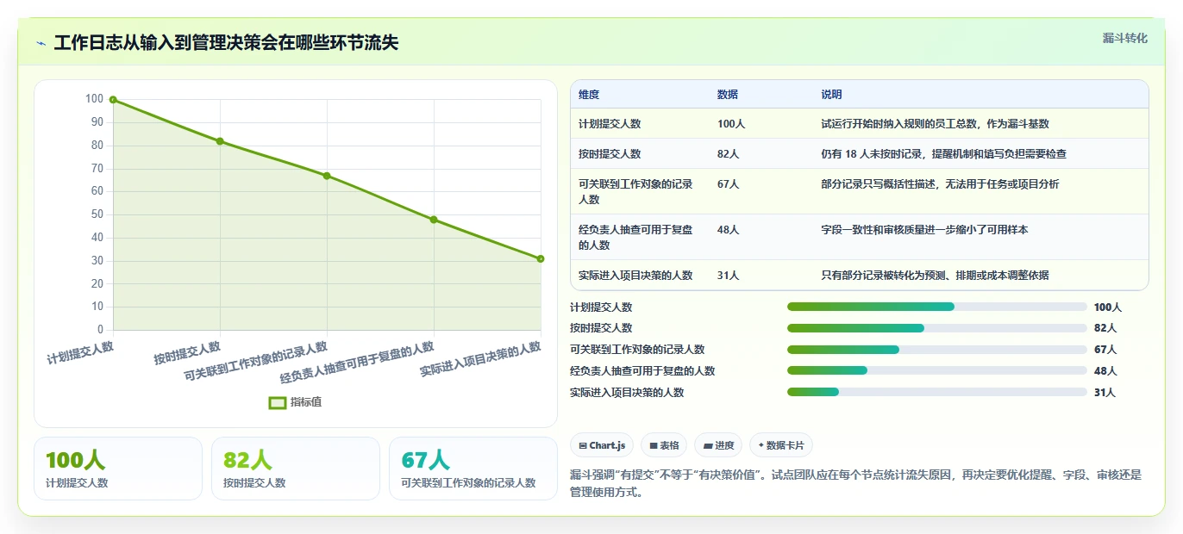Select the chart data point at value 100
The image size is (1183, 534).
(x=113, y=100)
